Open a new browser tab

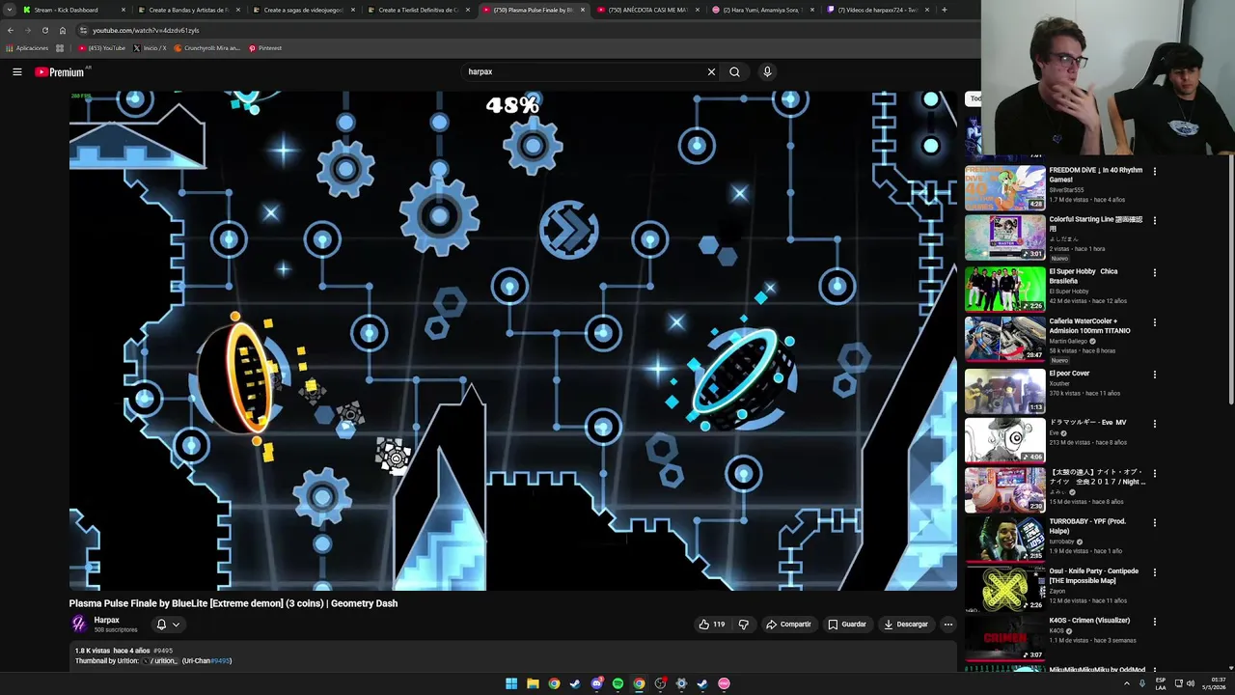(x=944, y=10)
